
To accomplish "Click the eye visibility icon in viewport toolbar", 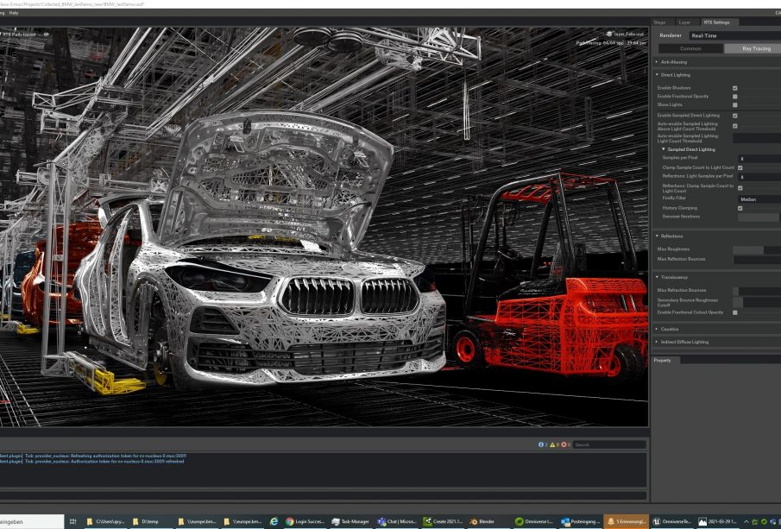I will (46, 35).
